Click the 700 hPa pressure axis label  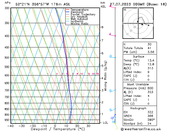tap(8, 90)
